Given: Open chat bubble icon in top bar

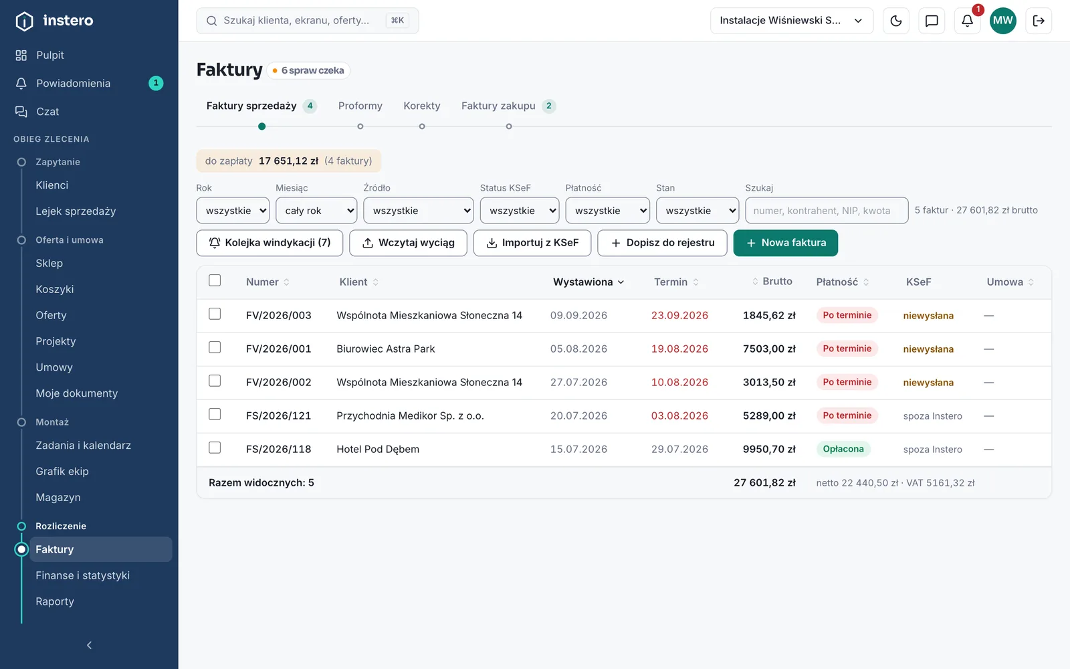Looking at the screenshot, I should coord(932,21).
